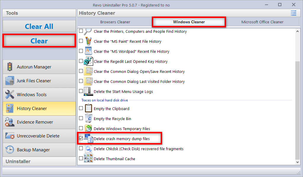Click the Recycle Bin icon

tap(88, 118)
